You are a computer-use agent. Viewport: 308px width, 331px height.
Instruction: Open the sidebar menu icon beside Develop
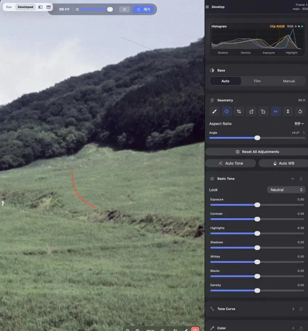[x=207, y=7]
